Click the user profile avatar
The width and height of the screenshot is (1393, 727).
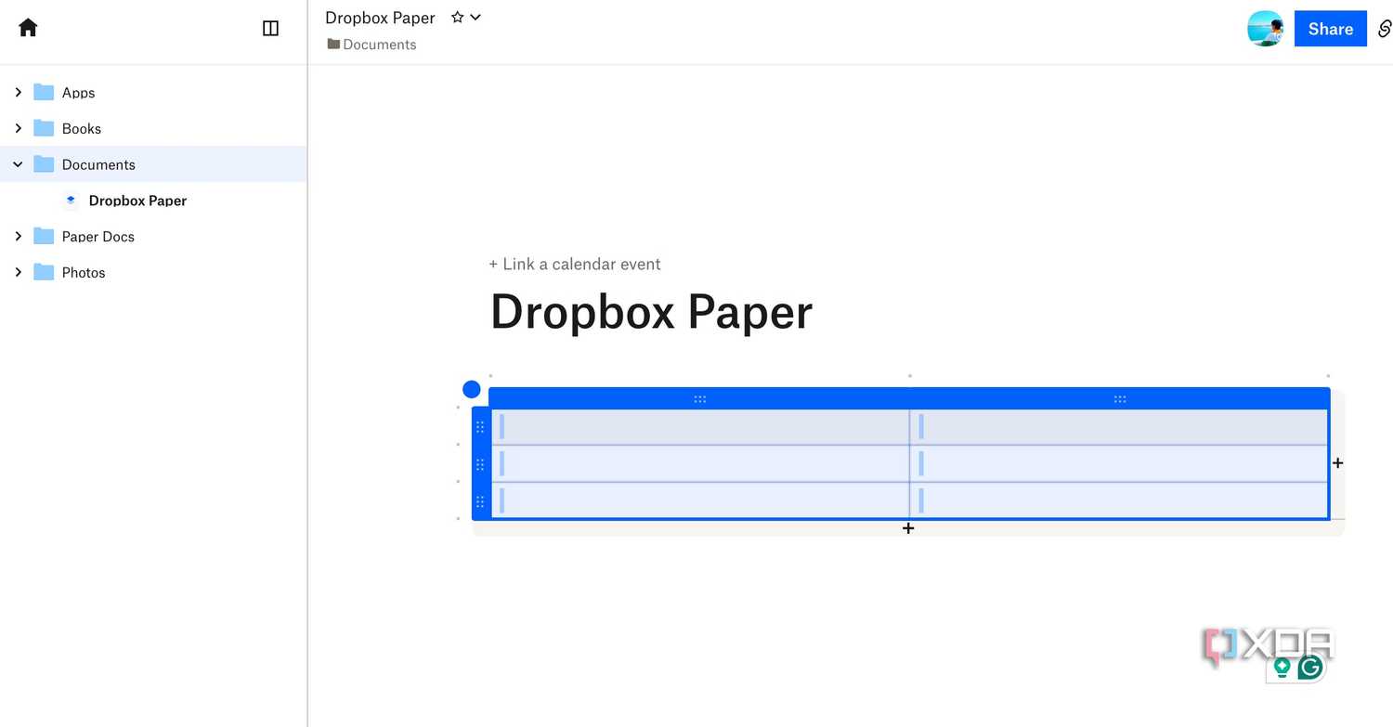point(1265,29)
